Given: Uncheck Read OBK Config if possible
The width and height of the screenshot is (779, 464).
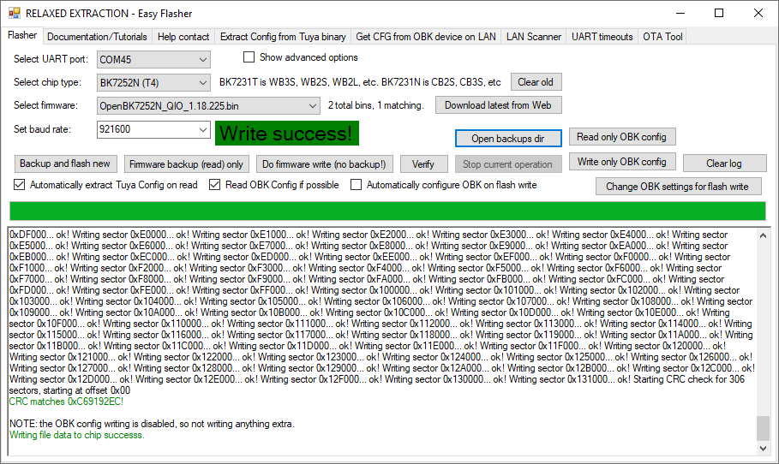Looking at the screenshot, I should point(214,185).
